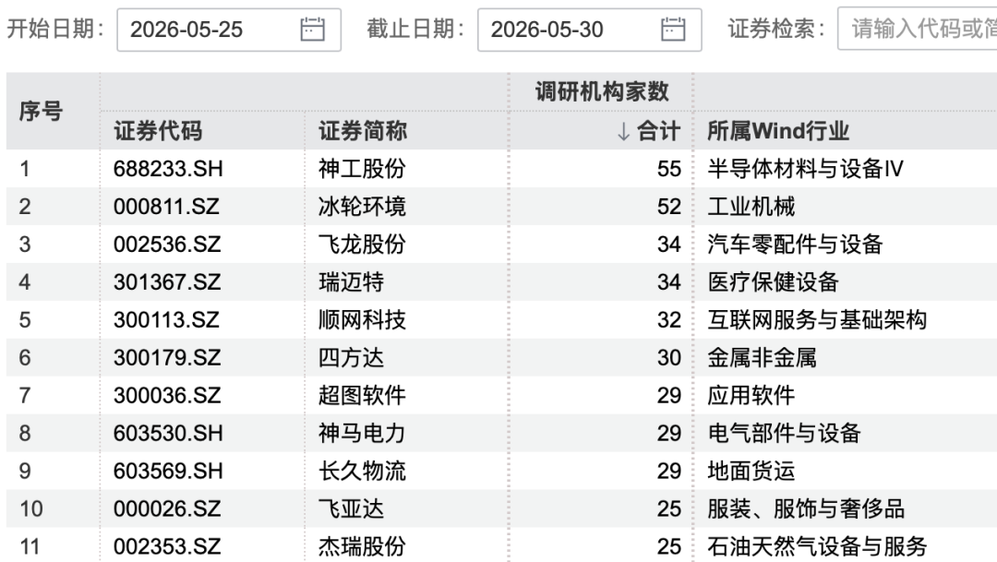Click industry cell 金属非金属
Screen dimensions: 997x562
[x=762, y=357]
